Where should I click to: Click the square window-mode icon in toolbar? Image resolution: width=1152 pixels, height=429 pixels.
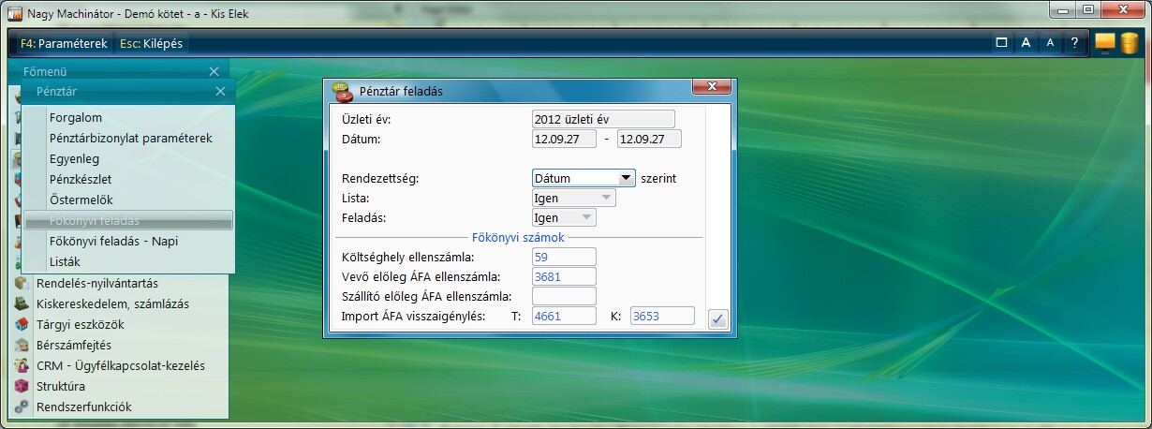tap(1001, 43)
